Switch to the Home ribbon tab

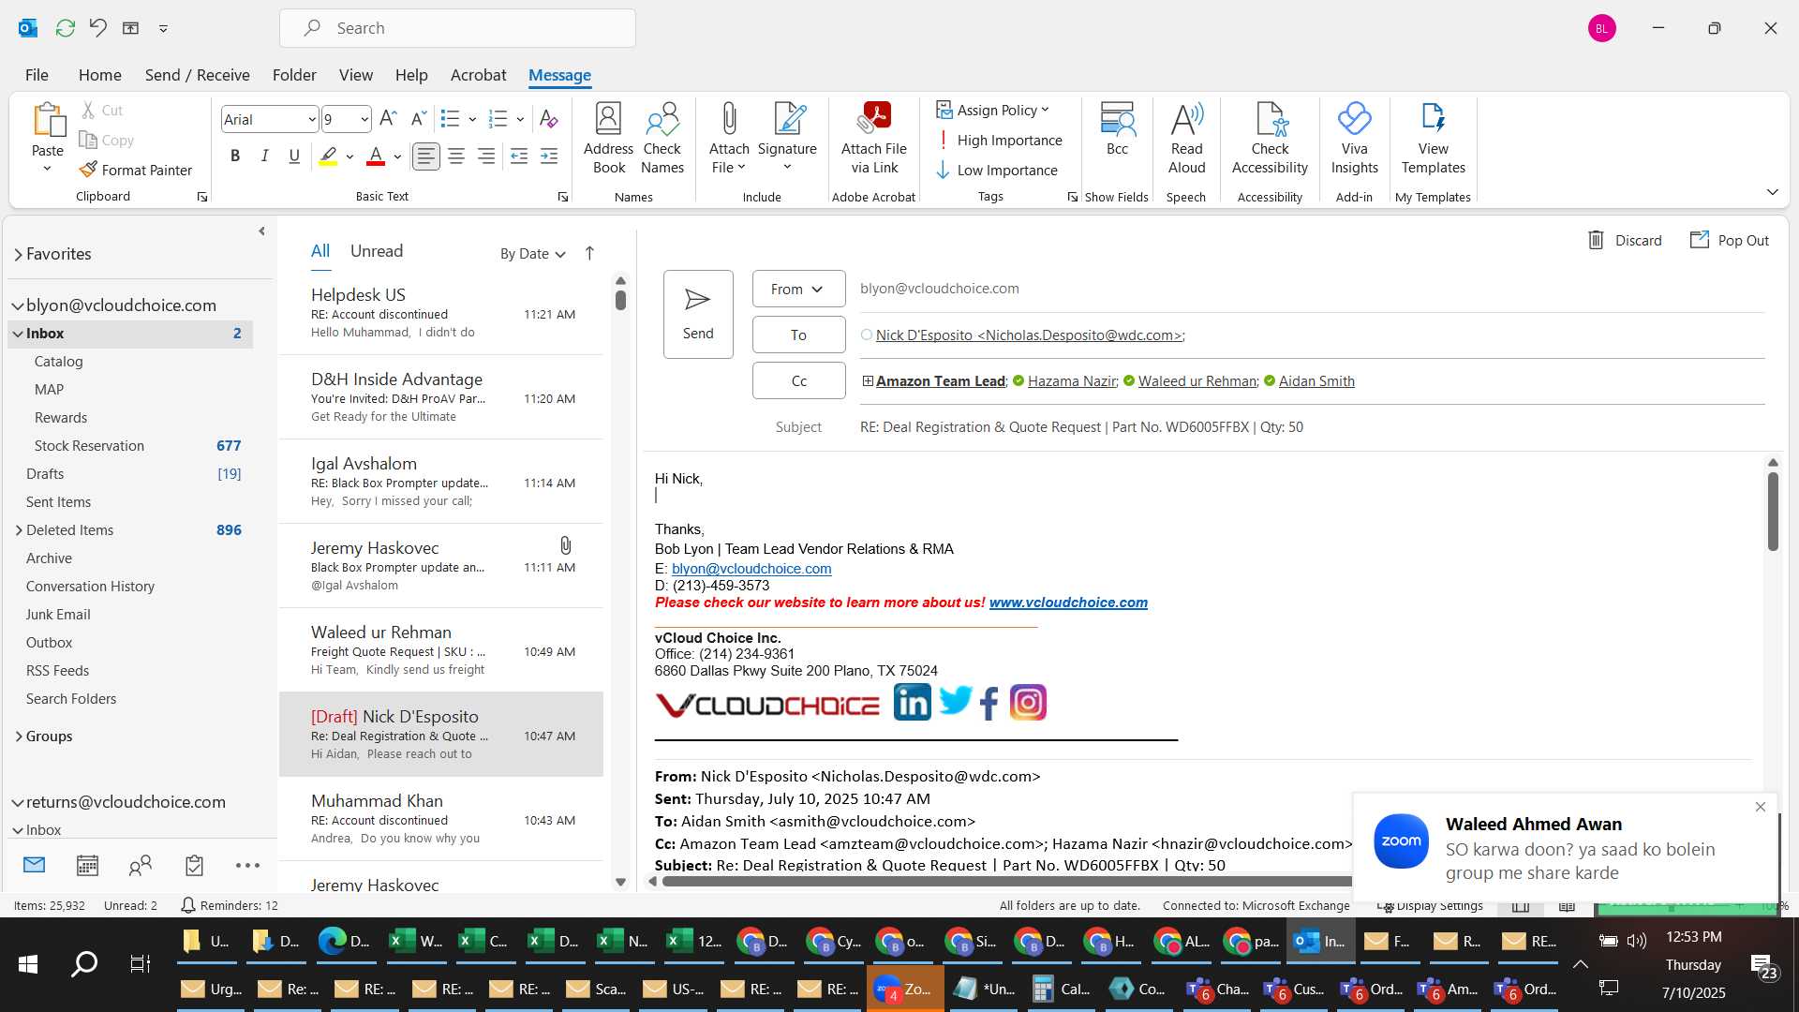click(x=99, y=75)
